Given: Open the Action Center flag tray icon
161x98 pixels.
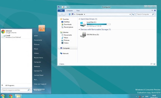Looking at the screenshot, I should click(x=140, y=96).
